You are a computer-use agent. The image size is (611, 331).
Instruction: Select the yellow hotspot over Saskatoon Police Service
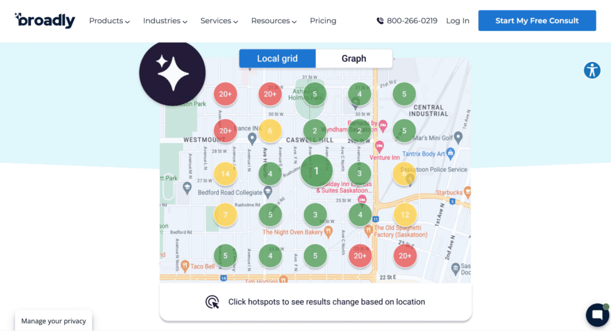(x=404, y=173)
